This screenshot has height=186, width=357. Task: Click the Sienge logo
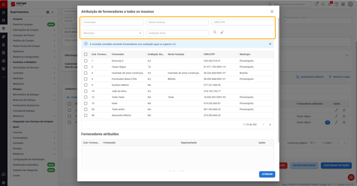[19, 4]
